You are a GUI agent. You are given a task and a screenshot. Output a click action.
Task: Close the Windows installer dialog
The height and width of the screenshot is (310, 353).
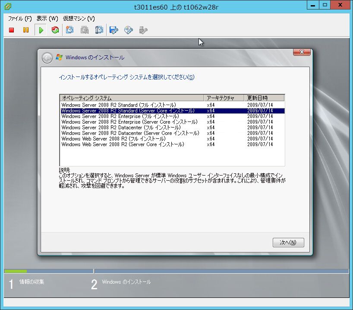coord(302,52)
